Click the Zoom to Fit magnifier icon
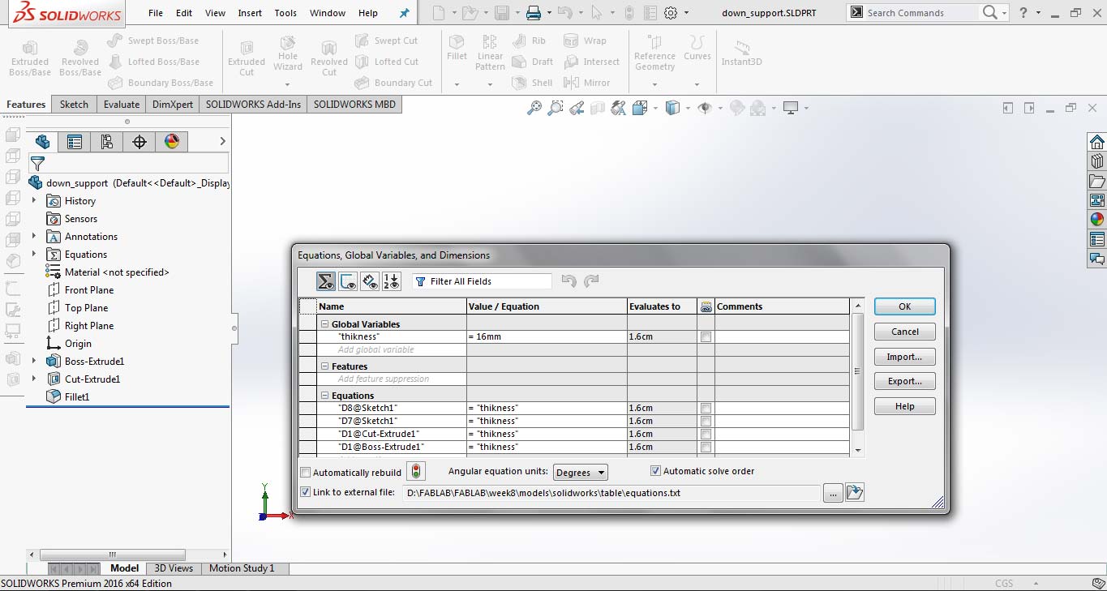Screen dimensions: 1107x591 [x=534, y=108]
